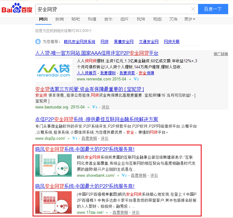
Task: Click the Baidu logo
Action: tap(17, 8)
